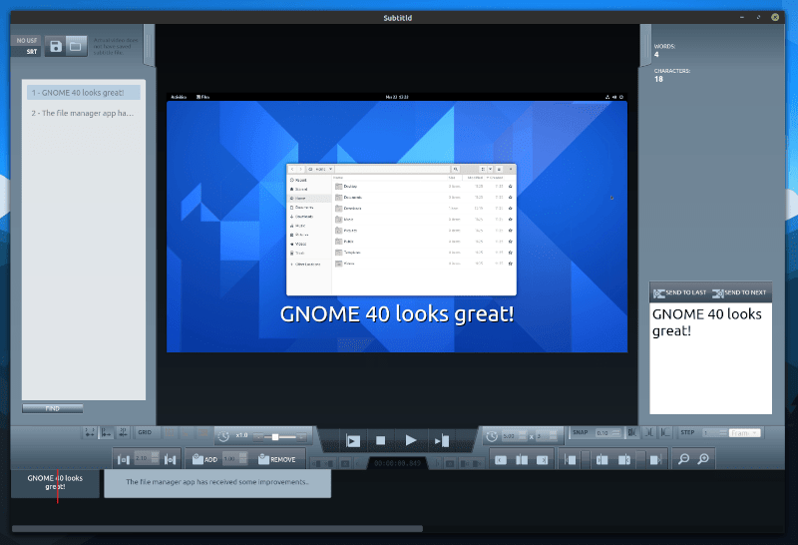This screenshot has height=545, width=798.
Task: Click the save subtitle floppy disk icon
Action: click(x=54, y=46)
